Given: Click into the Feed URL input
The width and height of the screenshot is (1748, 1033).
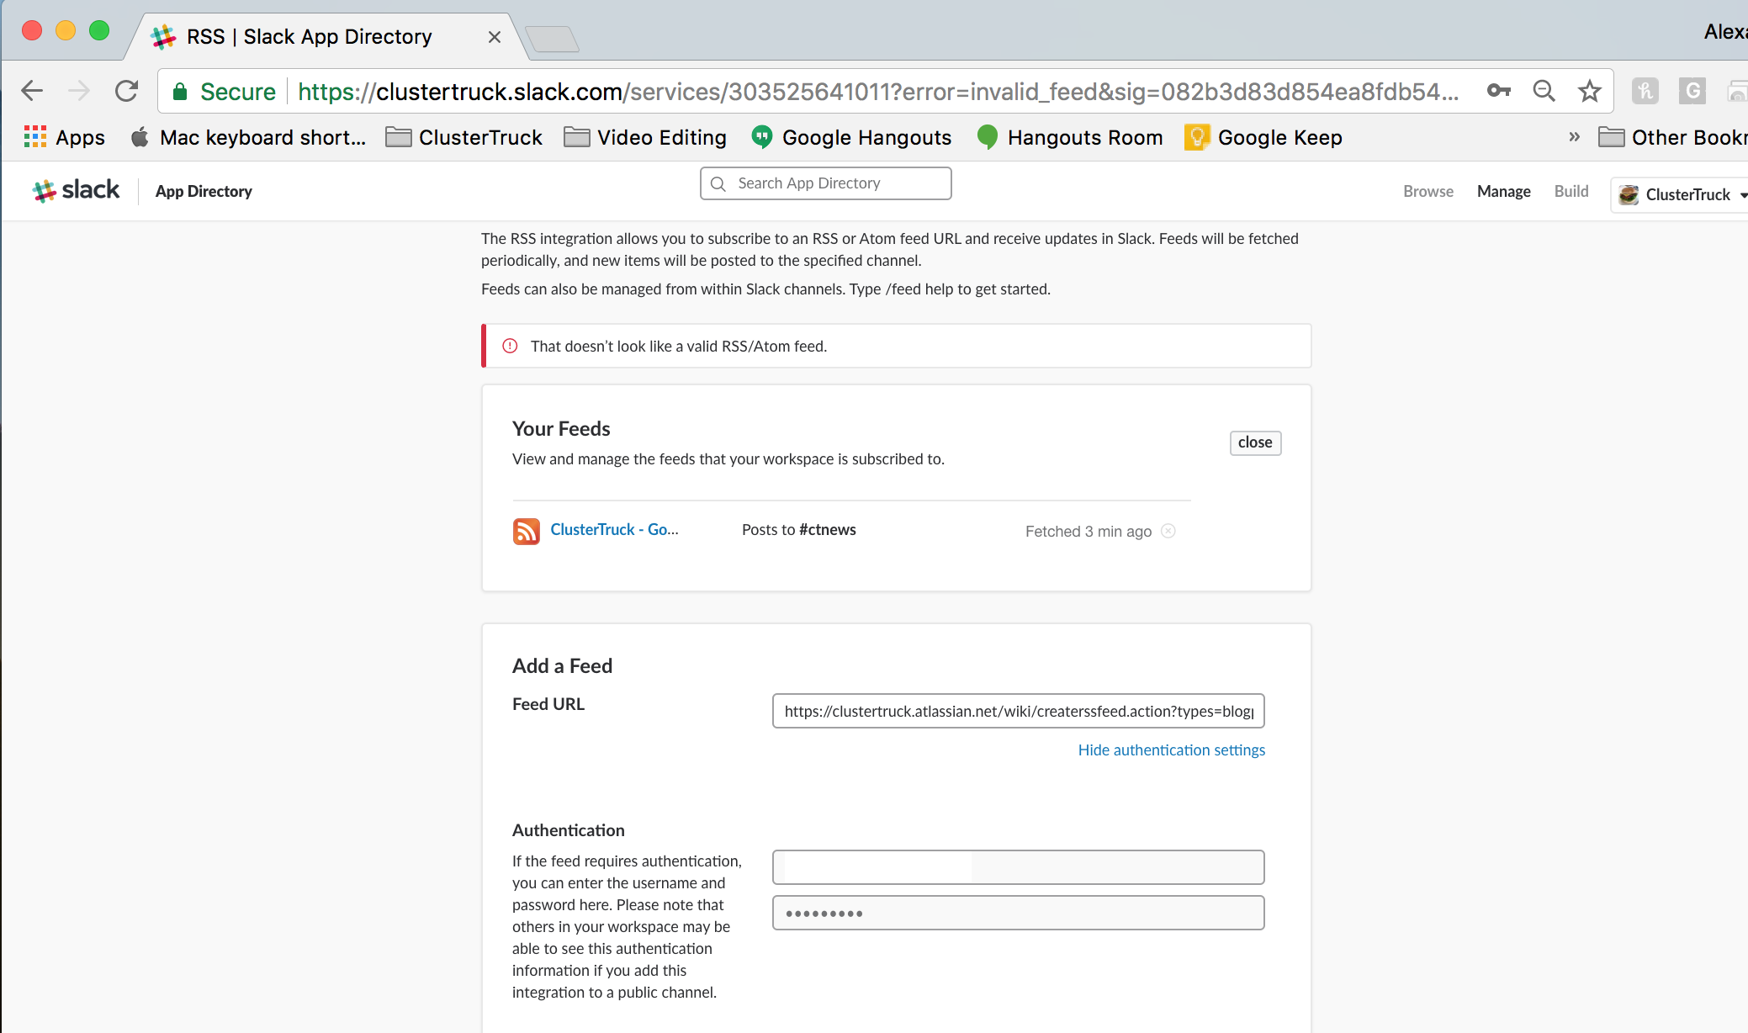Looking at the screenshot, I should point(1018,712).
